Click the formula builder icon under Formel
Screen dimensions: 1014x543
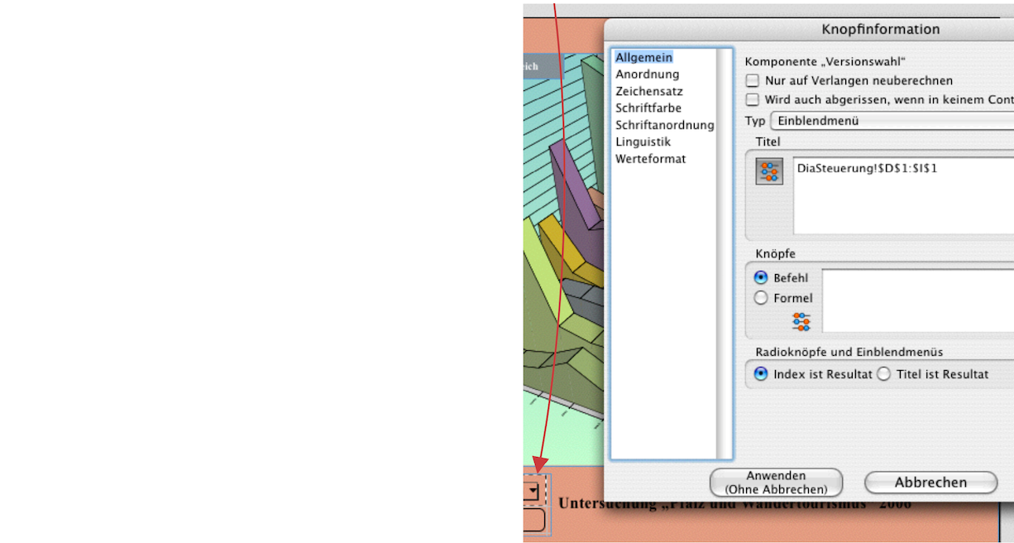801,321
